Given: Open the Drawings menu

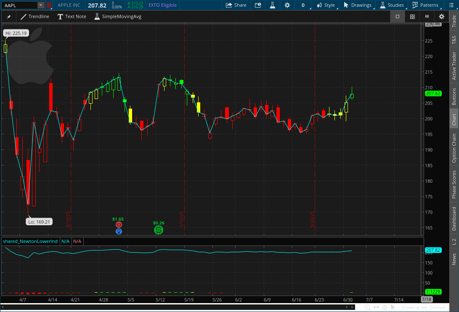Looking at the screenshot, I should tap(358, 5).
